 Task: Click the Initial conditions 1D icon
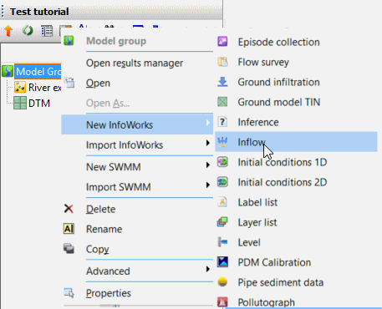[x=222, y=162]
